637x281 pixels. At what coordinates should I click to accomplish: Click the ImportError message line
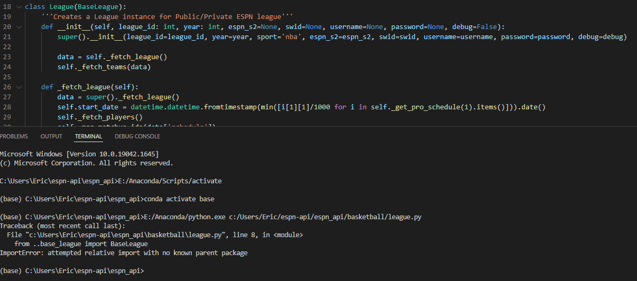click(x=124, y=253)
